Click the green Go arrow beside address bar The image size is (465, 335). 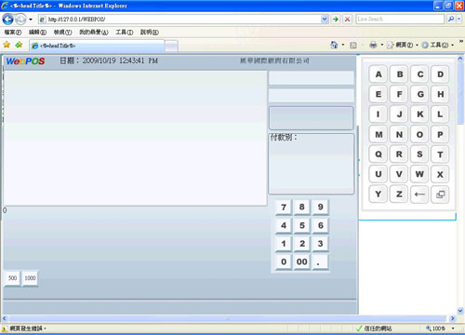coord(336,20)
